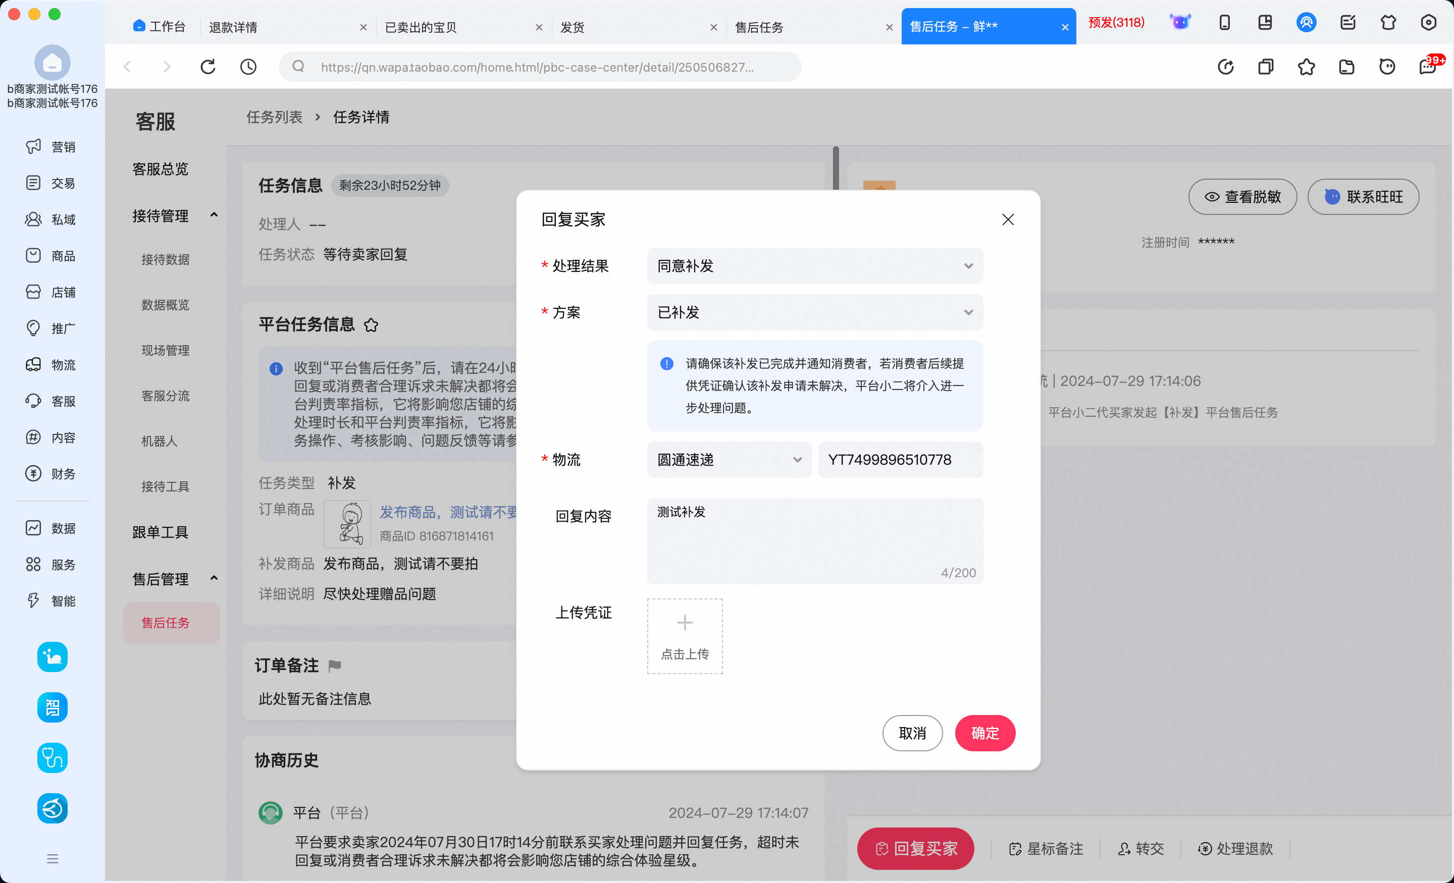Reload the page with the refresh icon
1454x883 pixels.
coord(207,67)
